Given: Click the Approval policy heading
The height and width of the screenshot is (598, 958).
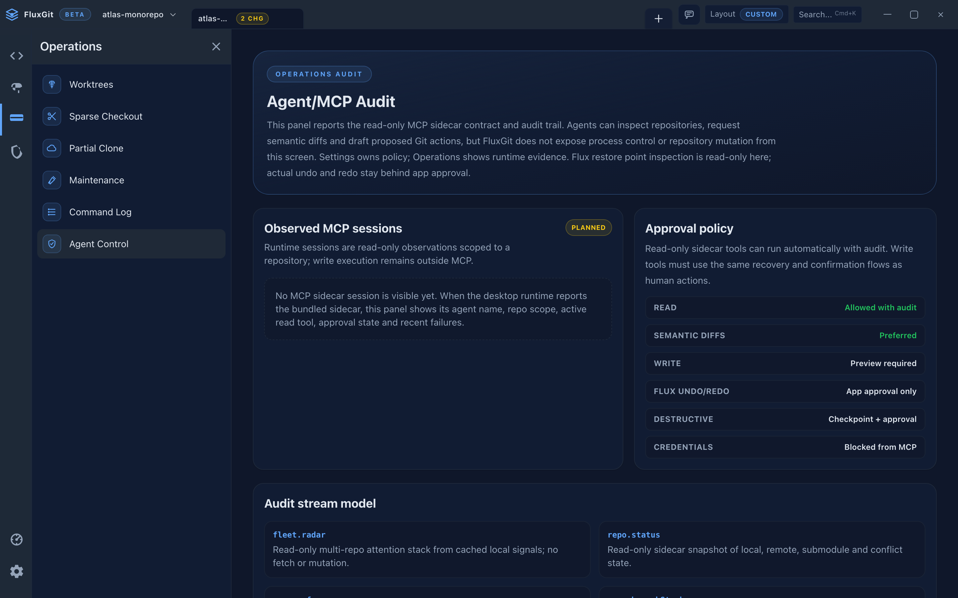Looking at the screenshot, I should coord(689,228).
